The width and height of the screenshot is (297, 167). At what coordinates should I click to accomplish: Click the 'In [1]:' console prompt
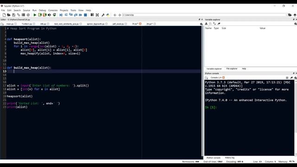tap(211, 107)
